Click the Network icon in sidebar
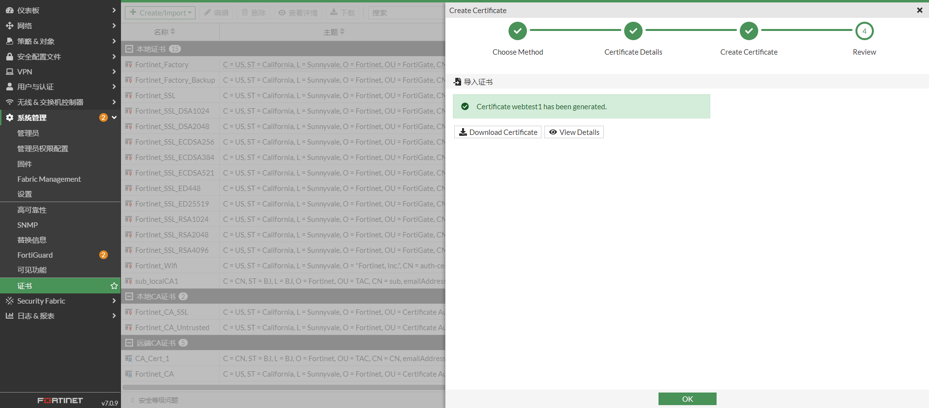 (9, 26)
